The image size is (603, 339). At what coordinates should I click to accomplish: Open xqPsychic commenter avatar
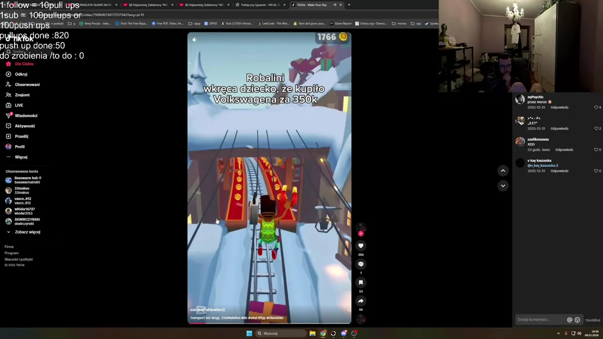point(520,99)
